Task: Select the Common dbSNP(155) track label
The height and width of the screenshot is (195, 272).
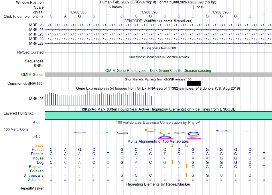Action: [x=25, y=83]
